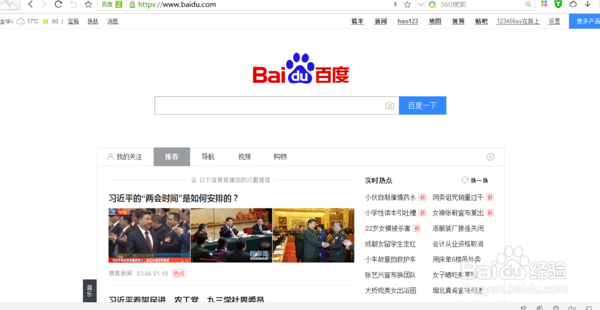The image size is (600, 310).
Task: Open hot topic 浙服装厂接连关闭
Action: (458, 228)
